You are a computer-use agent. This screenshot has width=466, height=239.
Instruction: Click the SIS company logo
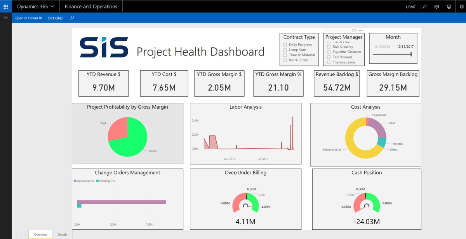pos(104,48)
